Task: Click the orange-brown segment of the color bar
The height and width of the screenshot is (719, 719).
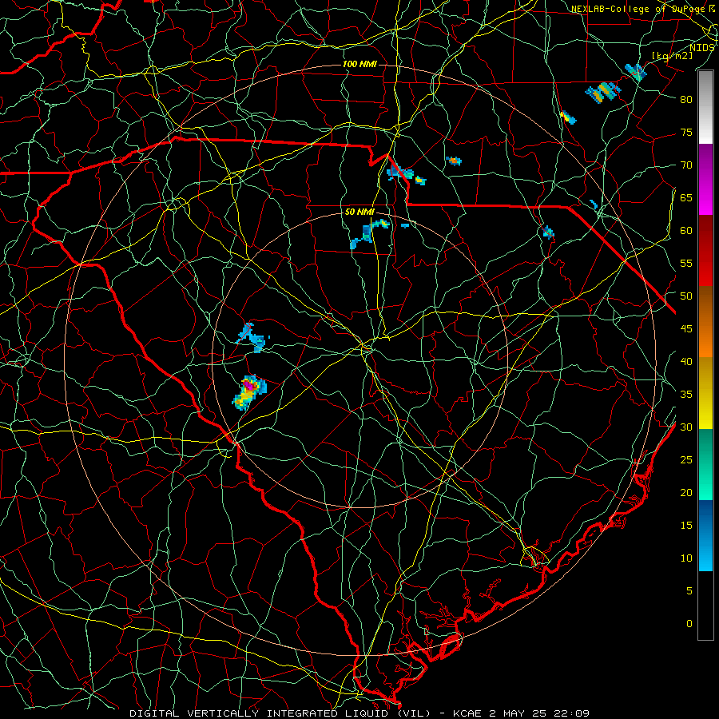Action: pyautogui.click(x=705, y=322)
